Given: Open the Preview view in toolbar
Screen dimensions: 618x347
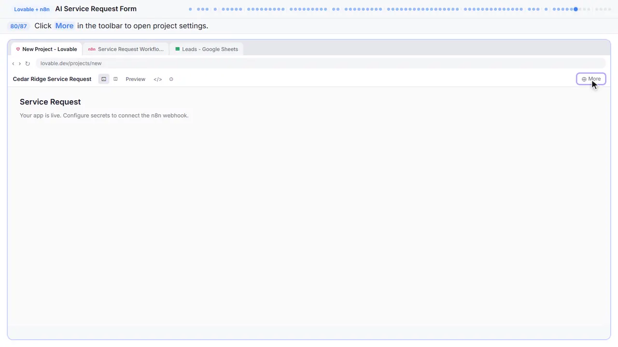Looking at the screenshot, I should pyautogui.click(x=135, y=79).
